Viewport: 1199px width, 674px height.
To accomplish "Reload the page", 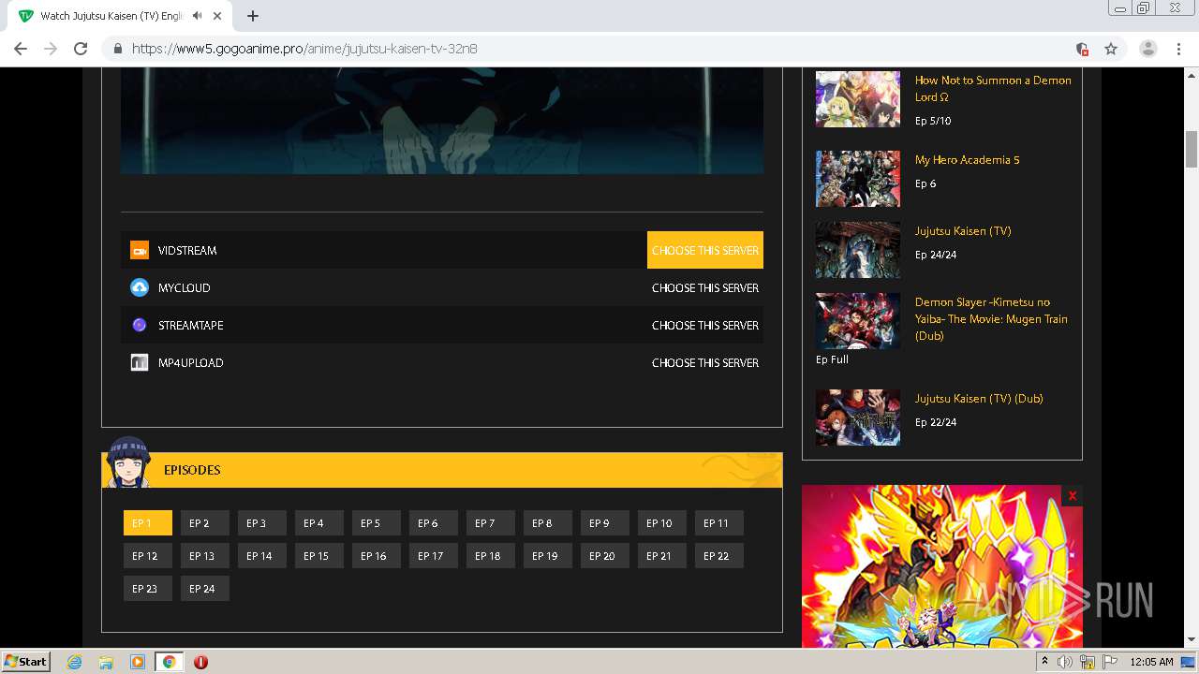I will tap(81, 49).
